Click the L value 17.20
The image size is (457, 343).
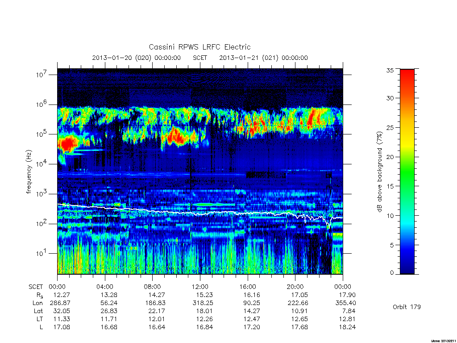[x=252, y=327]
